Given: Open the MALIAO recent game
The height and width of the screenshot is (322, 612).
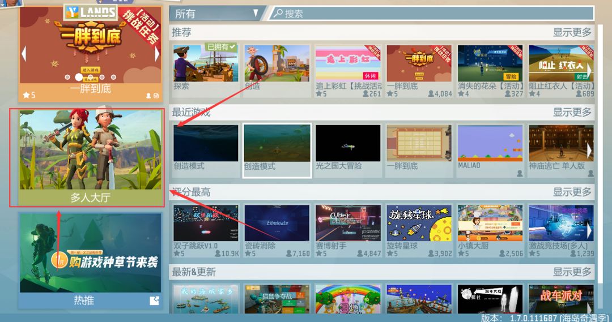Looking at the screenshot, I should pyautogui.click(x=490, y=151).
